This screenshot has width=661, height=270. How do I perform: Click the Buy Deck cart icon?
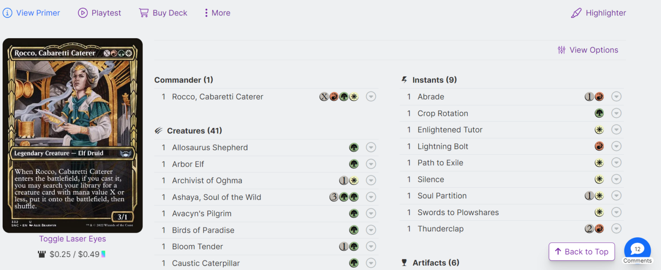(143, 13)
